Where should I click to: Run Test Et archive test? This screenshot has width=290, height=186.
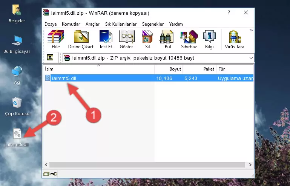106,39
